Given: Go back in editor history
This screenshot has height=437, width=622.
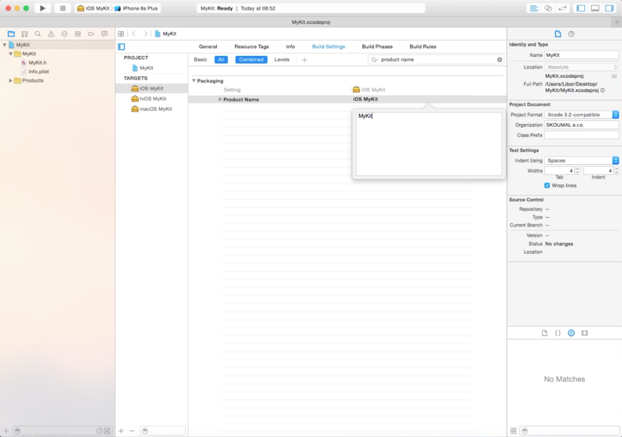Looking at the screenshot, I should (134, 34).
